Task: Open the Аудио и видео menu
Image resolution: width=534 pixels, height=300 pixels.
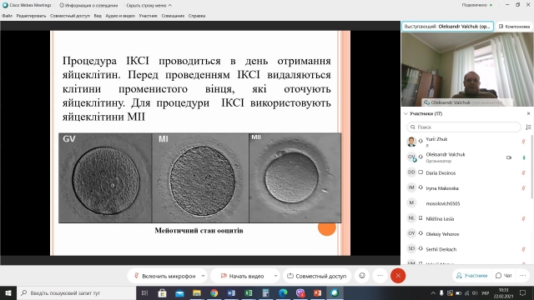Action: tap(120, 16)
